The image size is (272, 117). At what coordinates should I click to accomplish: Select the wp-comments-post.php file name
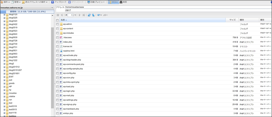74,64
